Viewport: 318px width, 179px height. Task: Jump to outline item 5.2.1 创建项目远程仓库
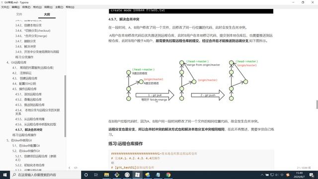[x=36, y=158]
